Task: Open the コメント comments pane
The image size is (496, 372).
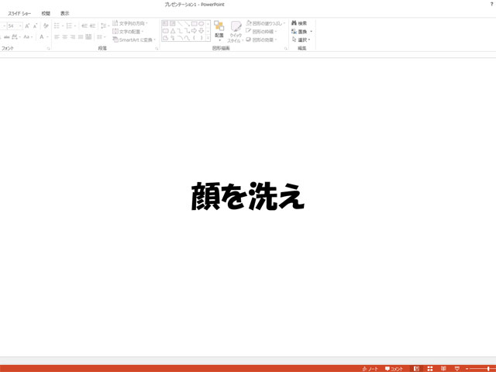Action: [394, 368]
